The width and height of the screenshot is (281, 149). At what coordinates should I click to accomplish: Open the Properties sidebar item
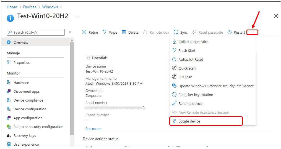coord(35,62)
